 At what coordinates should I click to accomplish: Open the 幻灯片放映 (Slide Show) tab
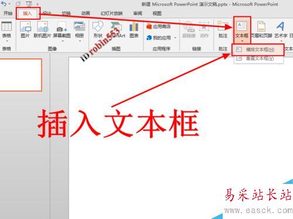(111, 13)
